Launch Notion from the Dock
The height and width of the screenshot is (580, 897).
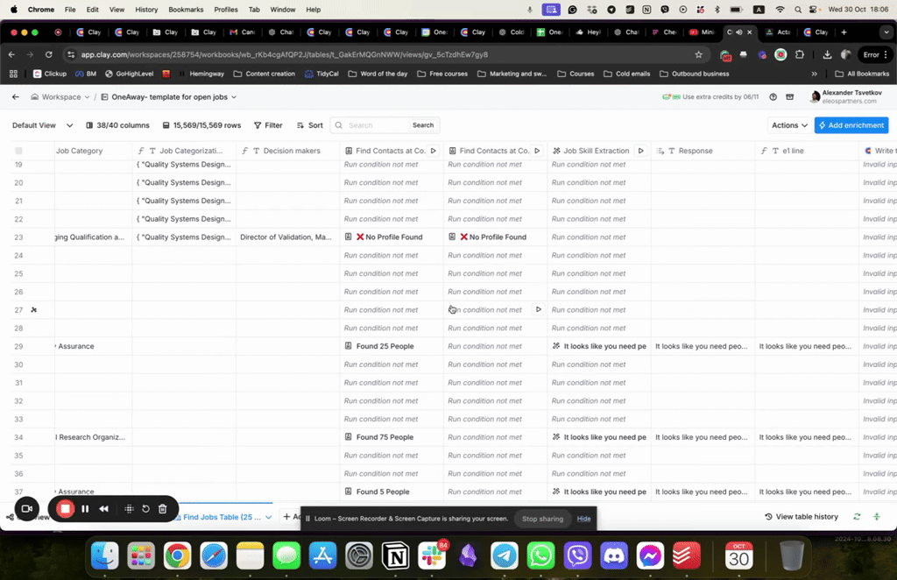pyautogui.click(x=395, y=555)
